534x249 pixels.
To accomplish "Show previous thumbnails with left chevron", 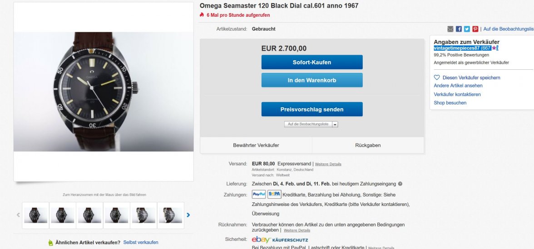I will [x=19, y=215].
